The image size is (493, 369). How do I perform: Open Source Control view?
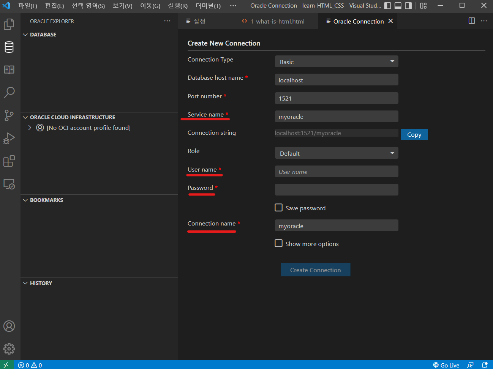pyautogui.click(x=9, y=115)
